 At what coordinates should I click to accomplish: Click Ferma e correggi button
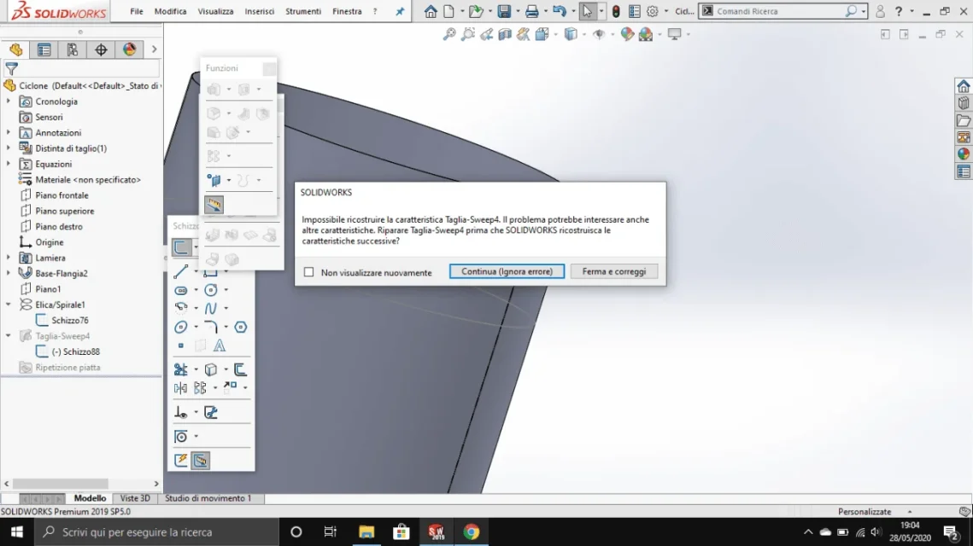613,271
